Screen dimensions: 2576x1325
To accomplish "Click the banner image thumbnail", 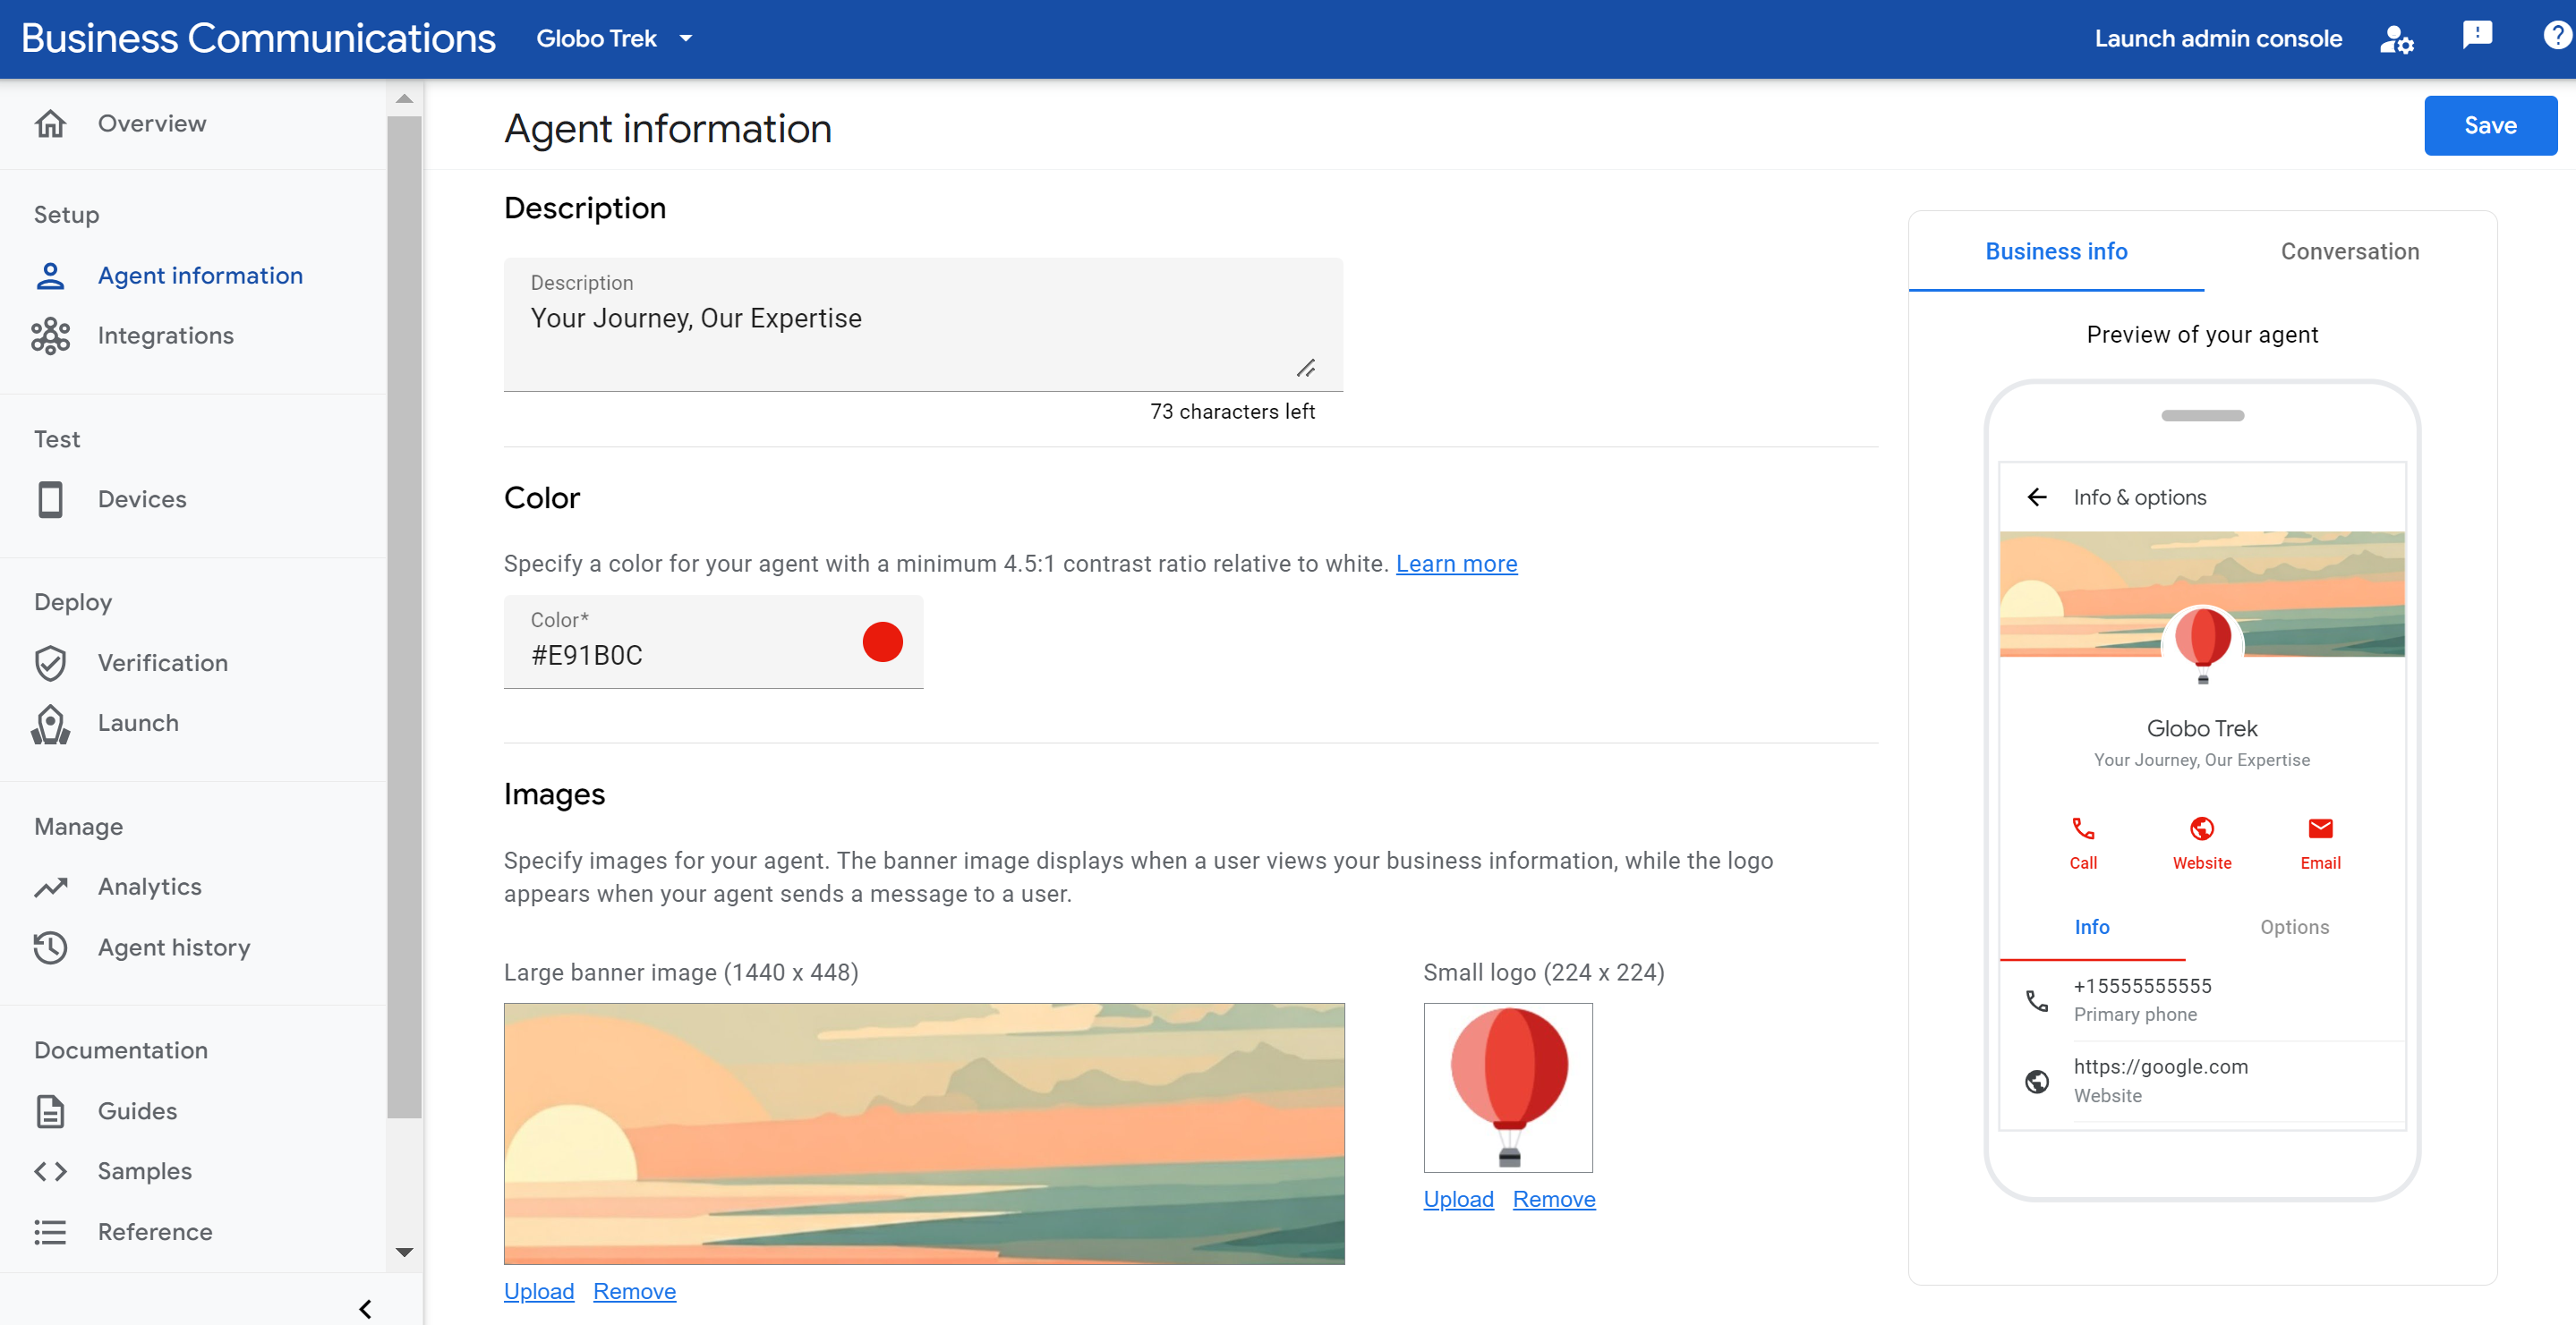I will (x=925, y=1134).
